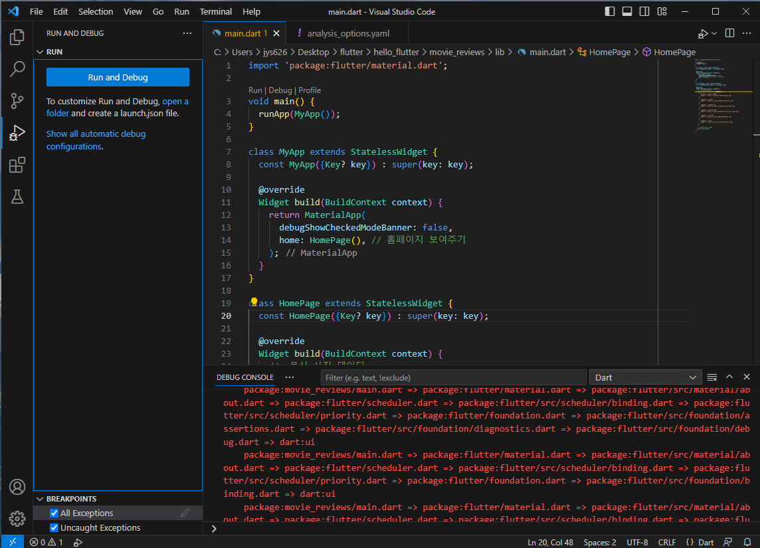Click the lightbulb code action on line 19

(x=254, y=302)
